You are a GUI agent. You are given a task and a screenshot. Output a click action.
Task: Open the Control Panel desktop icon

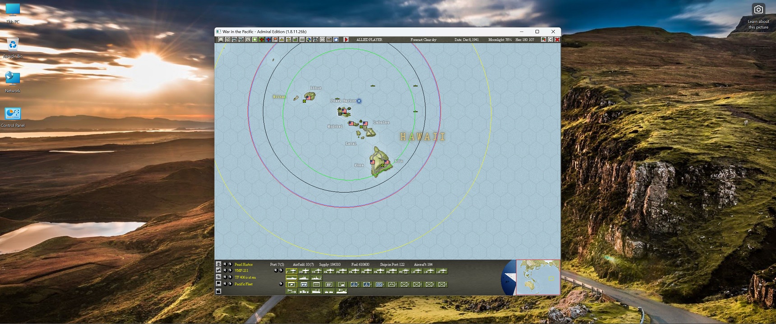(13, 117)
